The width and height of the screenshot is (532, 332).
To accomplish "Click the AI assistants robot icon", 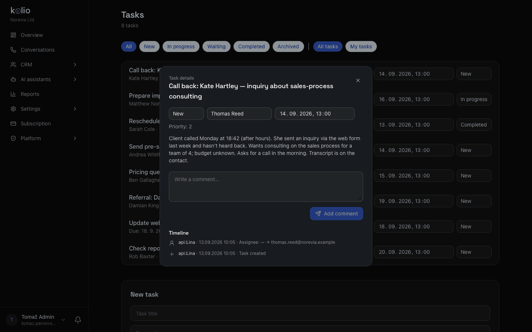I will pos(13,79).
